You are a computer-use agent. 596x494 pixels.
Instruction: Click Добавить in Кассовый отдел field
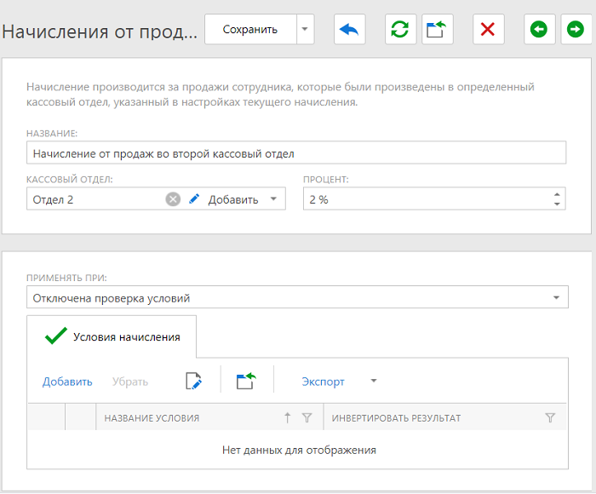(233, 199)
